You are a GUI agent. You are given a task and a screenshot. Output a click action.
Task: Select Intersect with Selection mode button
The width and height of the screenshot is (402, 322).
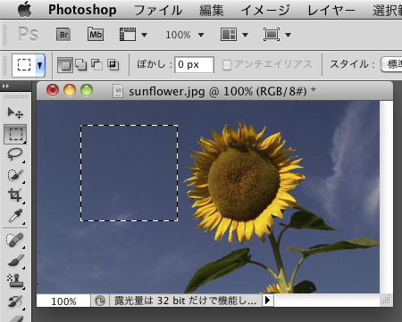(x=113, y=65)
